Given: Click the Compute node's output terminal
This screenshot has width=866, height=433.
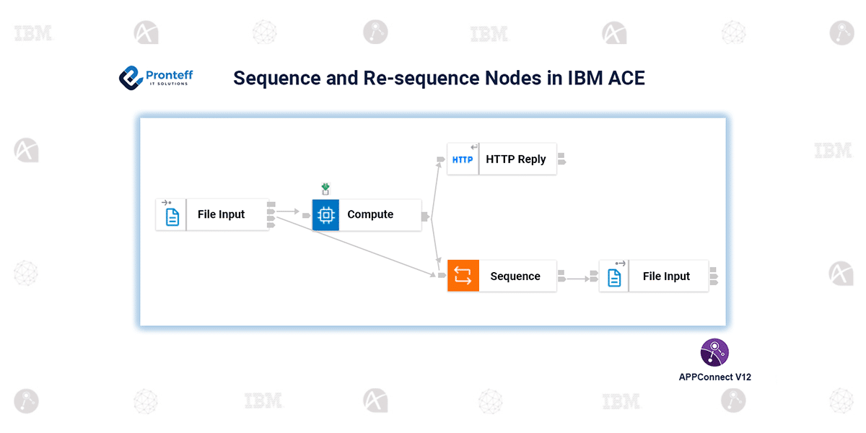Looking at the screenshot, I should [x=425, y=216].
